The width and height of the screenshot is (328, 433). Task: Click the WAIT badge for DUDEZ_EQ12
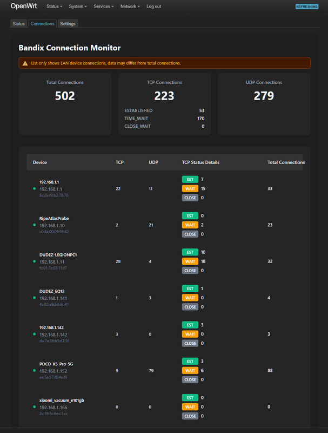click(x=190, y=298)
